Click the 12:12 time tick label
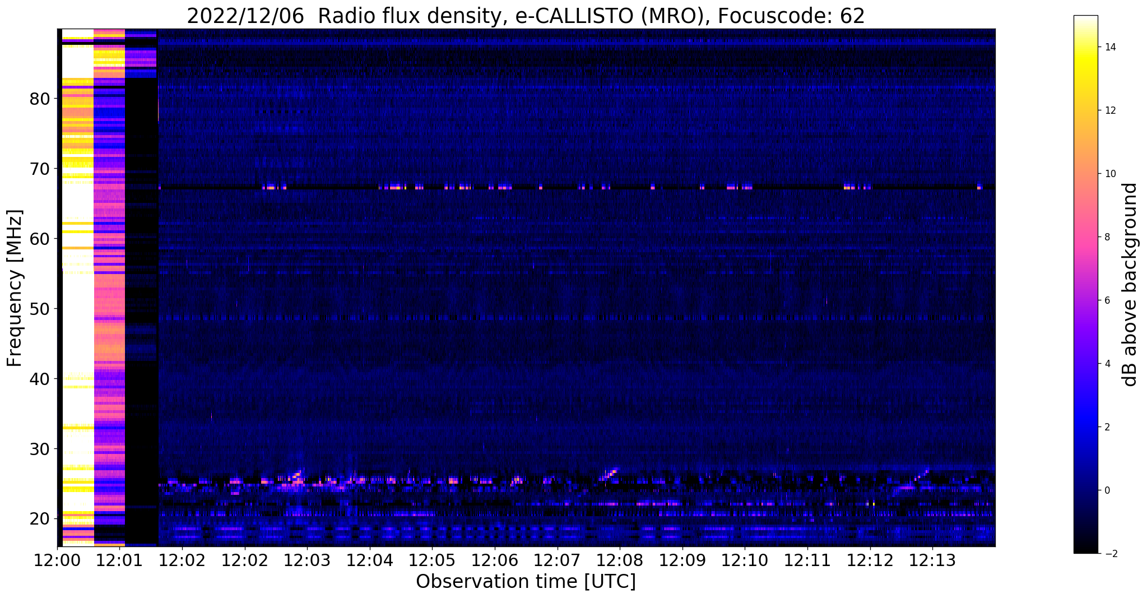The image size is (1147, 598). coord(870,560)
